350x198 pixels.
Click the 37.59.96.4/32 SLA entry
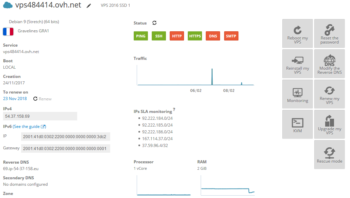pyautogui.click(x=155, y=146)
